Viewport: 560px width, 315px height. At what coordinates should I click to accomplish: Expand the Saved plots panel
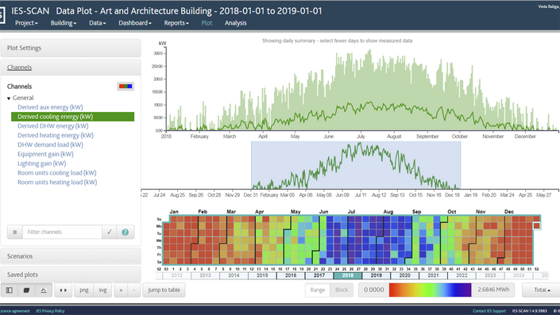[71, 275]
